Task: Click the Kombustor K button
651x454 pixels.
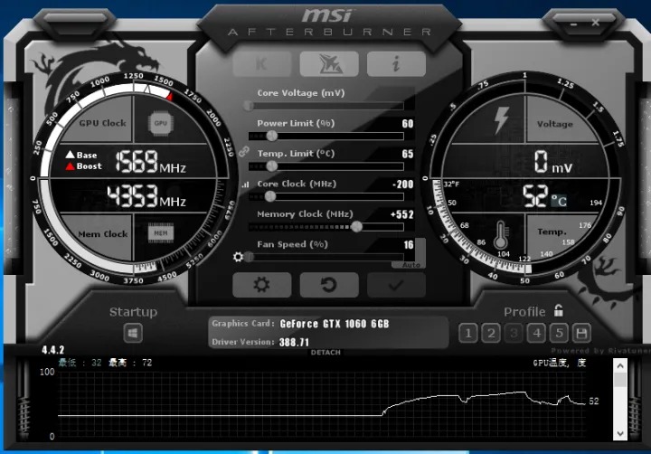Action: pyautogui.click(x=262, y=64)
